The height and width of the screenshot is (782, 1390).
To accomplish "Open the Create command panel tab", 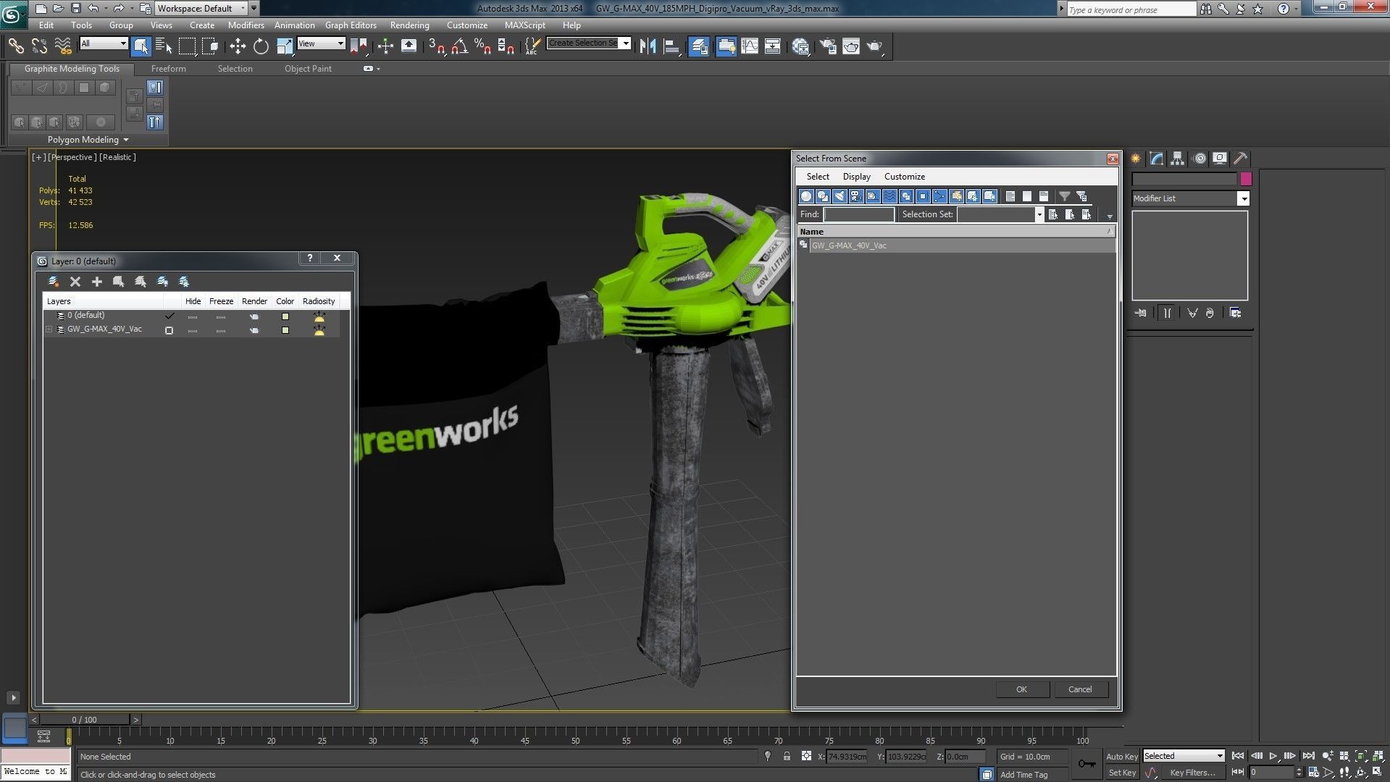I will click(1135, 159).
